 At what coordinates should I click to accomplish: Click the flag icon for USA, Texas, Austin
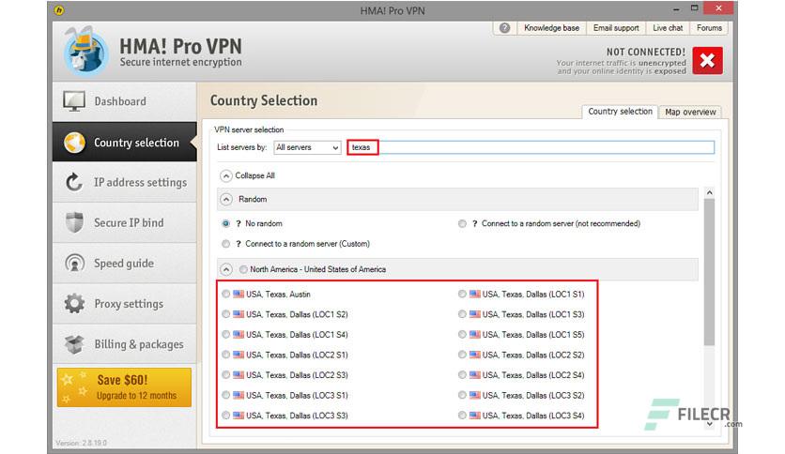point(239,294)
